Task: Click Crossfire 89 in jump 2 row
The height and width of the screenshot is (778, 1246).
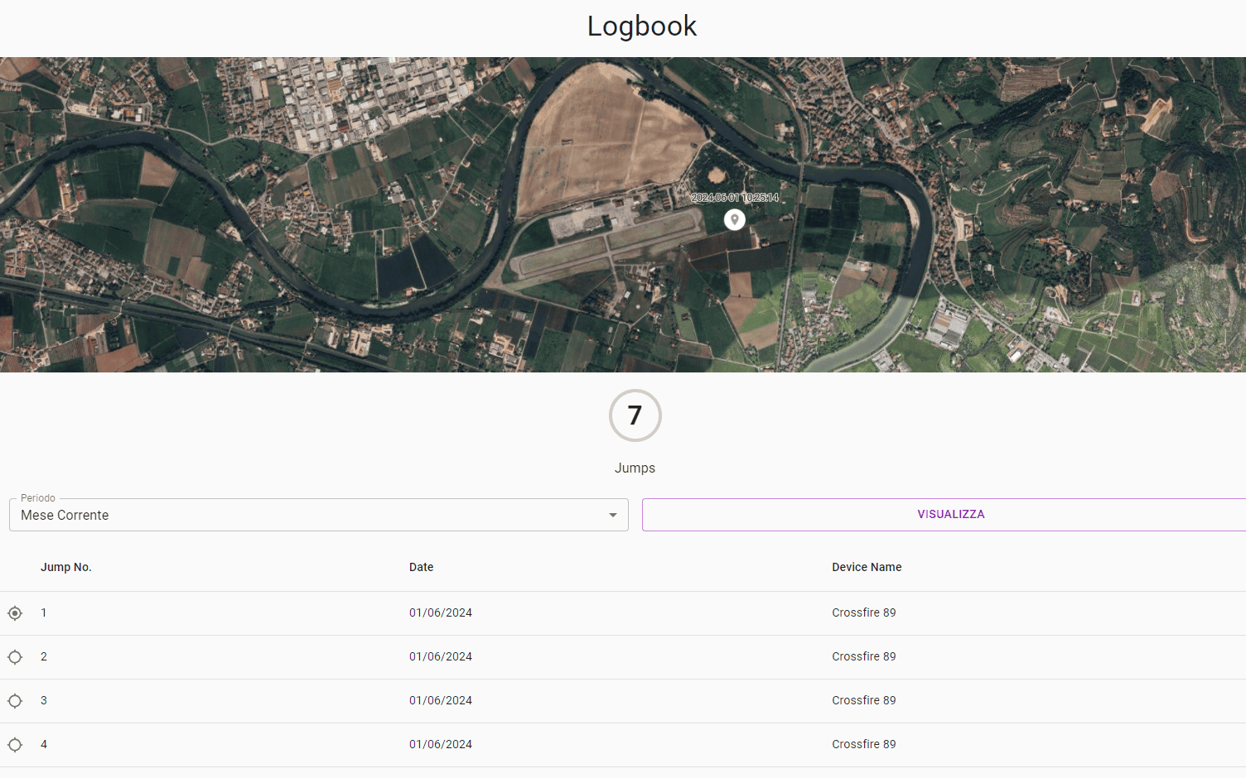Action: click(x=864, y=657)
